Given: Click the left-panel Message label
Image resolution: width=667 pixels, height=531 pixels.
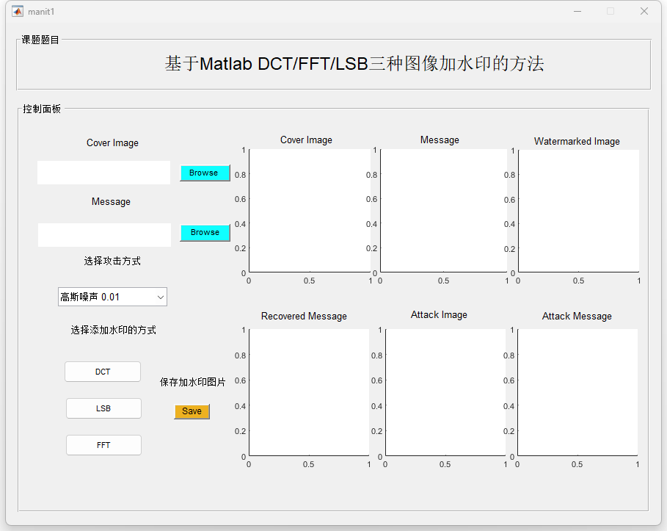Looking at the screenshot, I should point(111,202).
